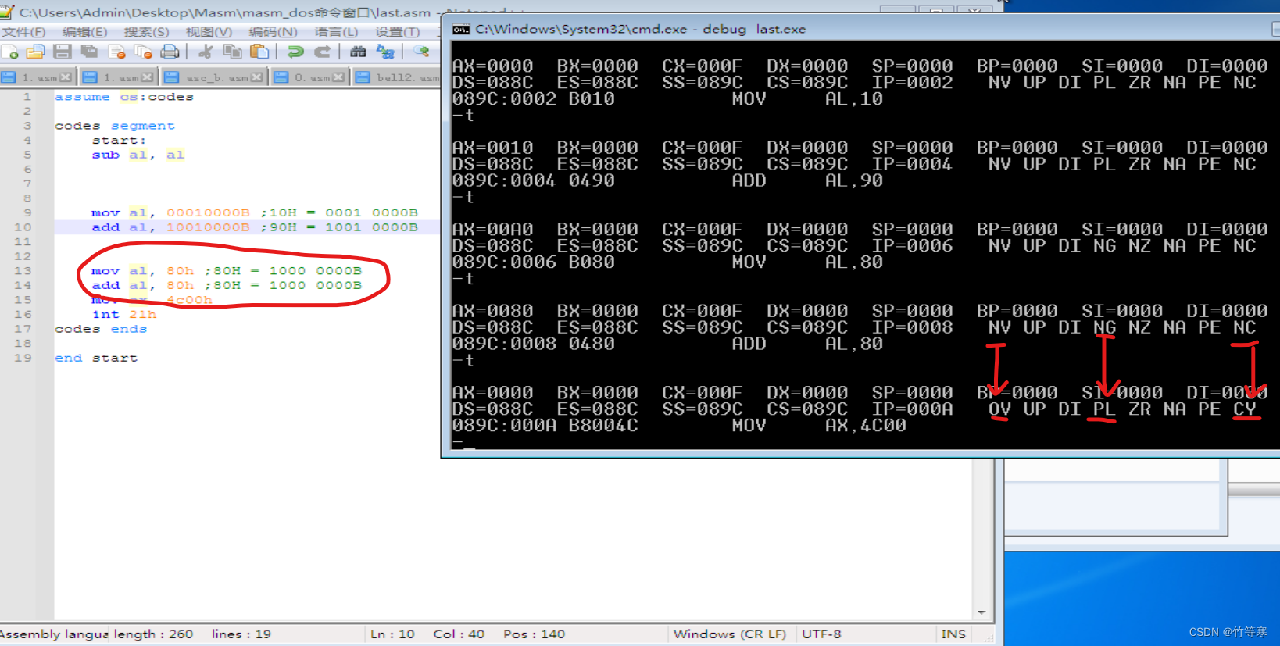Screen dimensions: 1280x646
Task: Cut selection with the scissors icon
Action: pos(206,52)
